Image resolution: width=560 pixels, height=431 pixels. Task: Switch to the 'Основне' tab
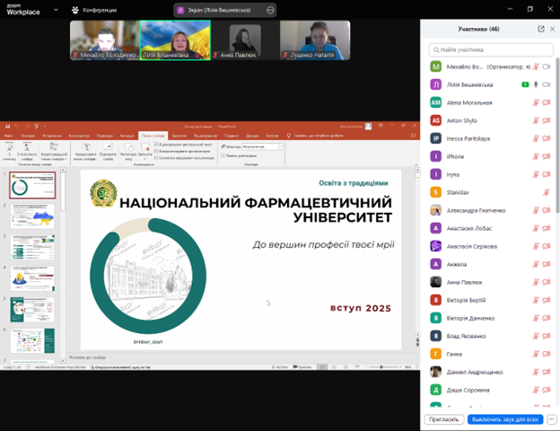pos(28,136)
